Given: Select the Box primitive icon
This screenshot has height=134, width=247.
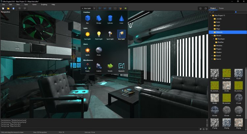Looking at the screenshot, I should [87, 18].
